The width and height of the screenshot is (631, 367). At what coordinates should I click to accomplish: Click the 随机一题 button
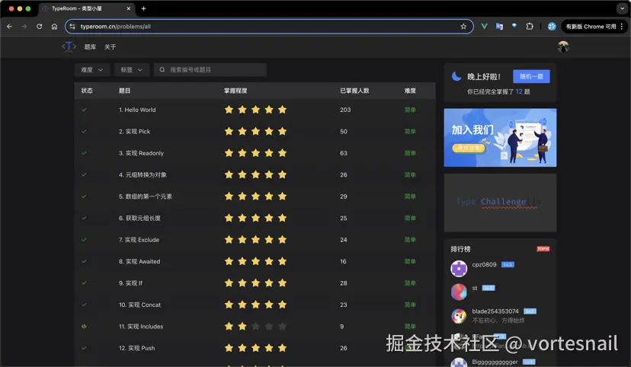click(531, 76)
